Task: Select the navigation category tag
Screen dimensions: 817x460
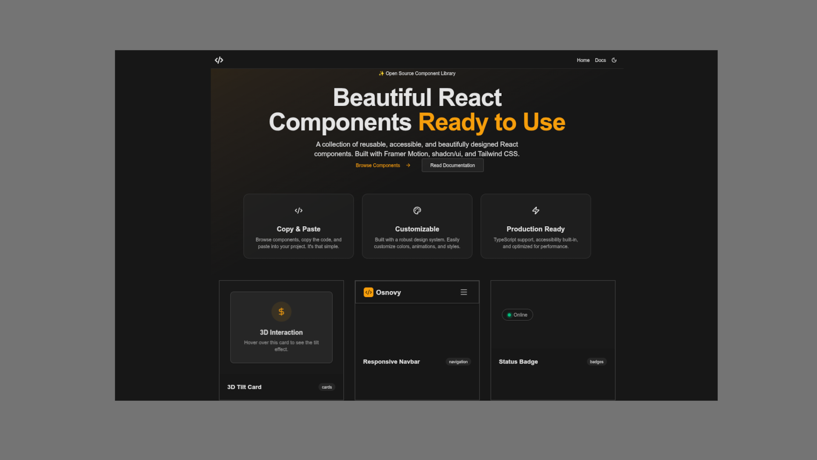Action: tap(458, 362)
